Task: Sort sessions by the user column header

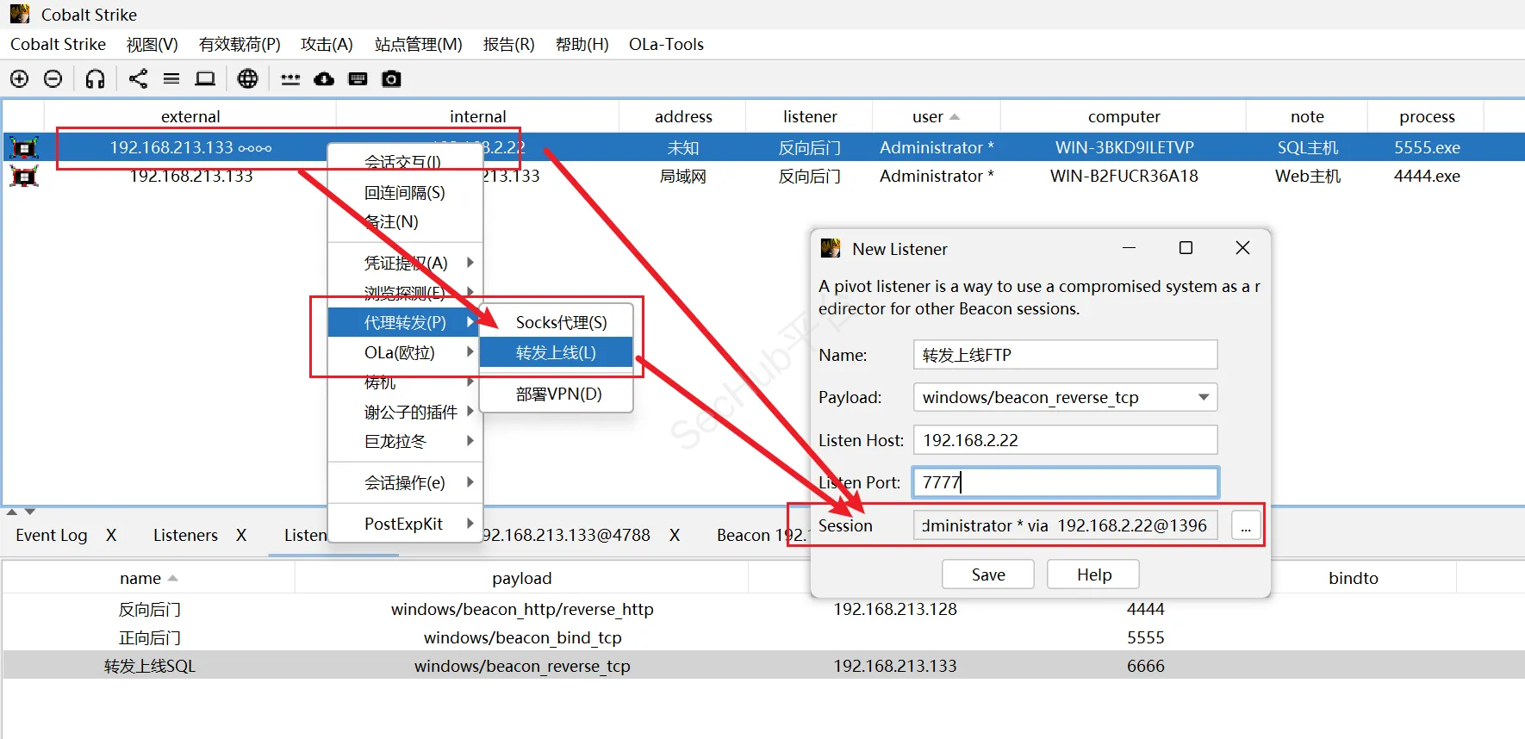Action: click(936, 116)
